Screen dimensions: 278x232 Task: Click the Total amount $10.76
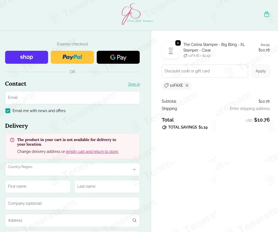pyautogui.click(x=262, y=120)
